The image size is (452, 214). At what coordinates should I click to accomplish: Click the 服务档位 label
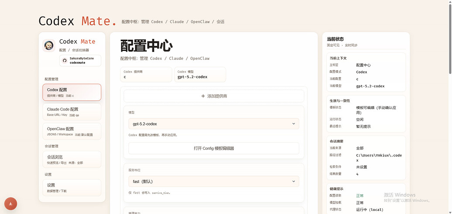(135, 170)
